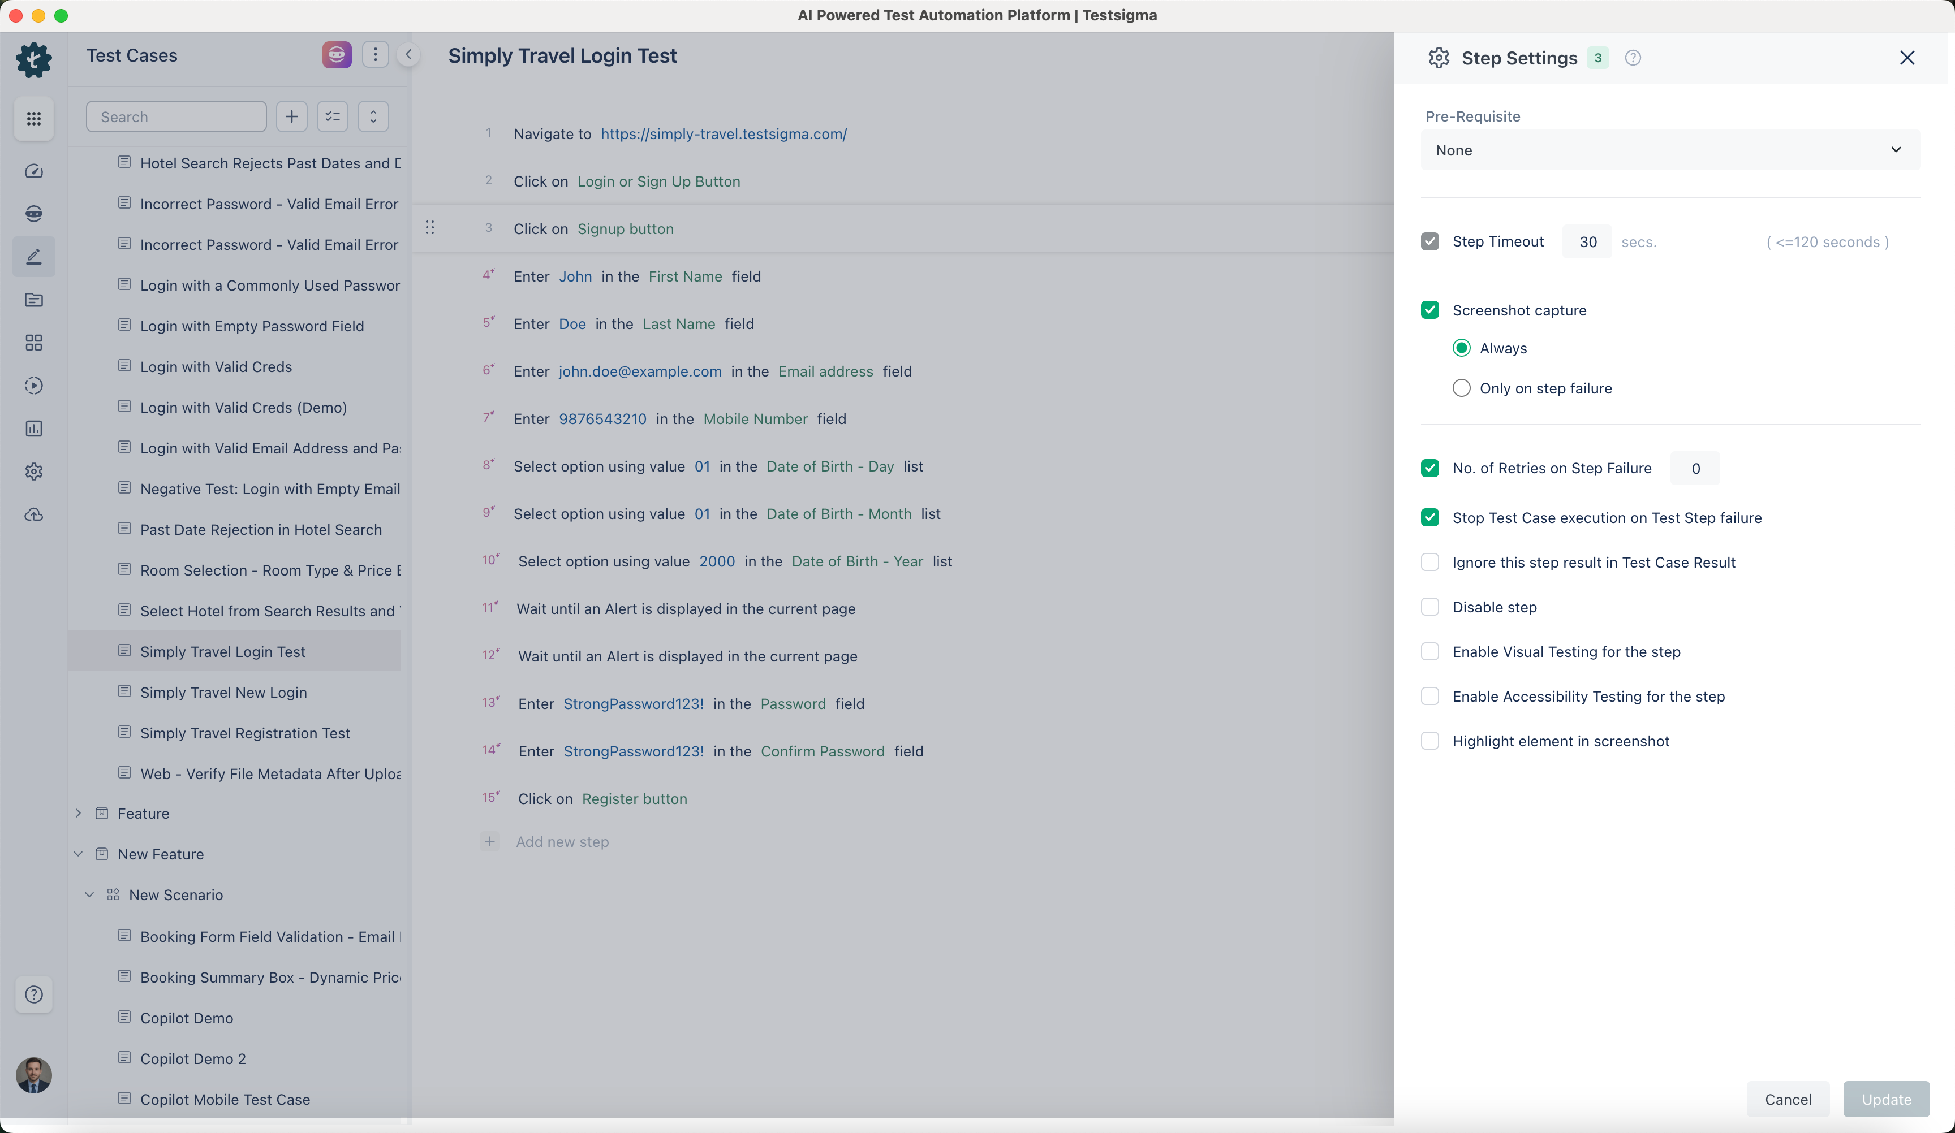Click the Signup button element in step 3
The height and width of the screenshot is (1133, 1955).
tap(625, 229)
